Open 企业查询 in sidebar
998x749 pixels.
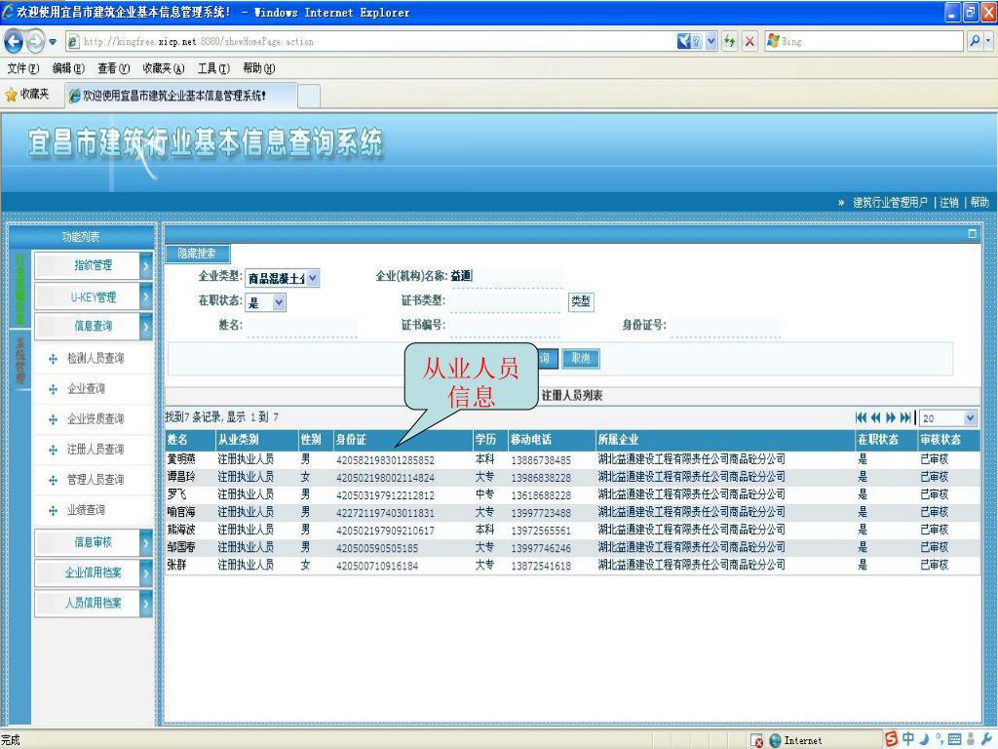(86, 389)
